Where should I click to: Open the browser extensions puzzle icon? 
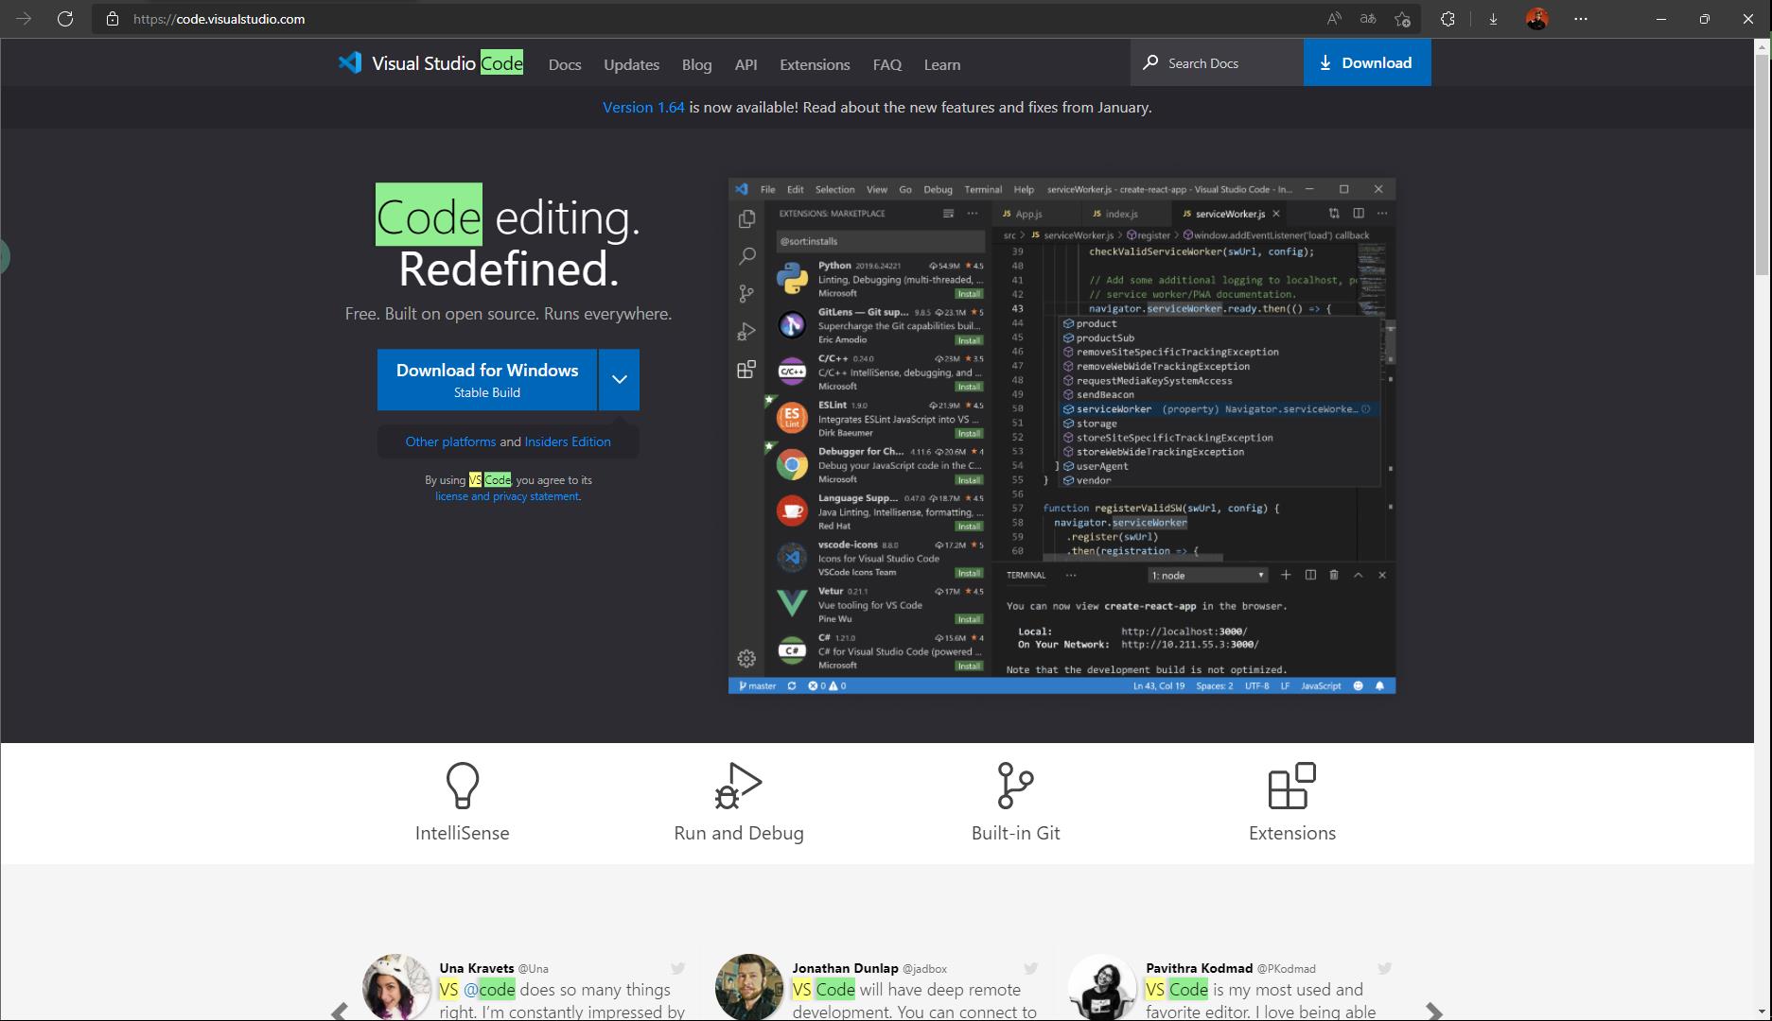(1447, 19)
